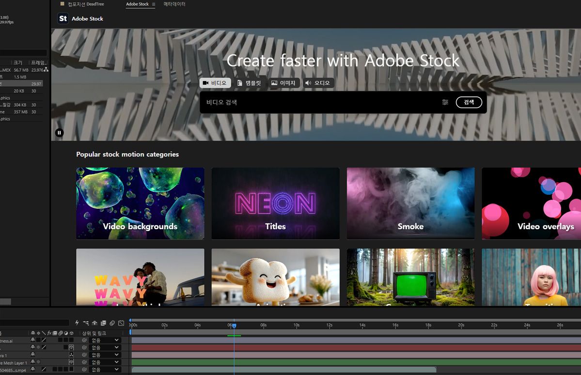
Task: Open parent dropdown 없음 on .mp4 layer row
Action: 105,369
